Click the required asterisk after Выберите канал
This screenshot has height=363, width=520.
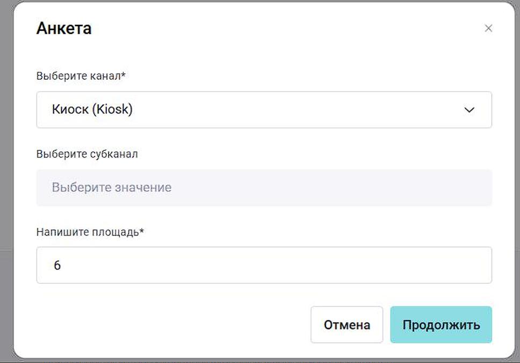(124, 75)
